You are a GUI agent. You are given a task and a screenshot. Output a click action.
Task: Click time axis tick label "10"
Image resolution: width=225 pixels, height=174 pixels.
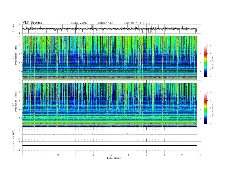click(x=200, y=155)
